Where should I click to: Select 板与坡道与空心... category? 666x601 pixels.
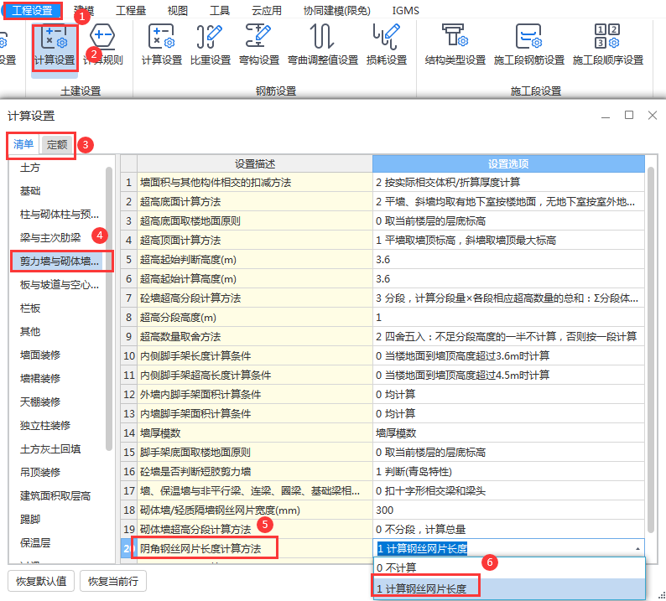click(59, 285)
